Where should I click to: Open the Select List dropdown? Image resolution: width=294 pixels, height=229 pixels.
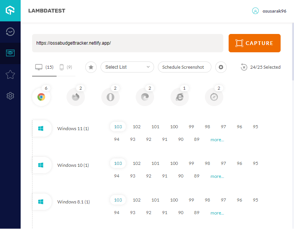127,67
